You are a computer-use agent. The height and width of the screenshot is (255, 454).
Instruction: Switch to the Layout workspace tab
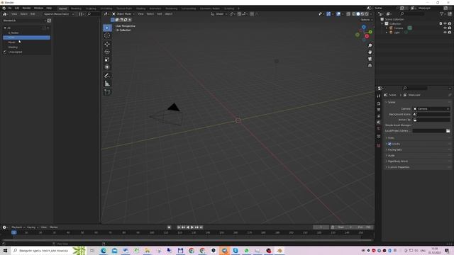coord(62,8)
